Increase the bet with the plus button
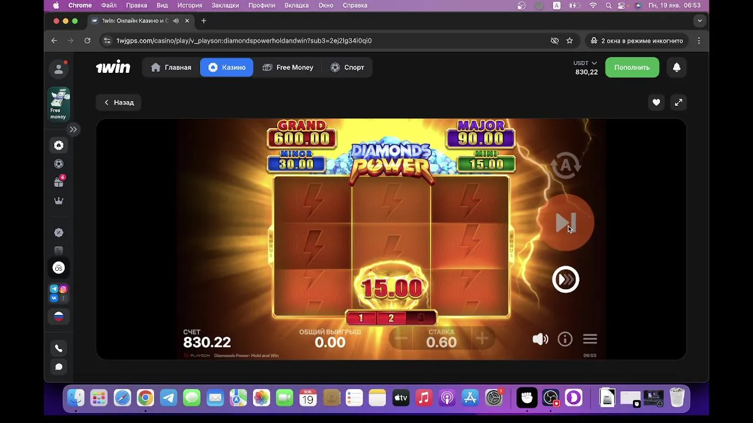The image size is (753, 423). (x=482, y=338)
